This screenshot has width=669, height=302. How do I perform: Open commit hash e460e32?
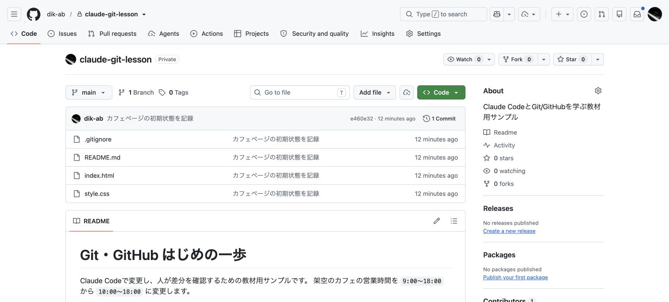(x=361, y=119)
